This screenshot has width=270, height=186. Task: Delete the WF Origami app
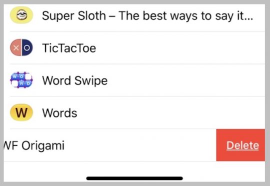240,145
